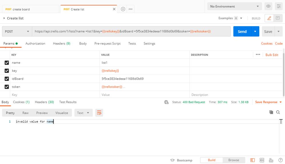Screen dimensions: 285x164
Task: Switch to the create board tab
Action: (31, 9)
